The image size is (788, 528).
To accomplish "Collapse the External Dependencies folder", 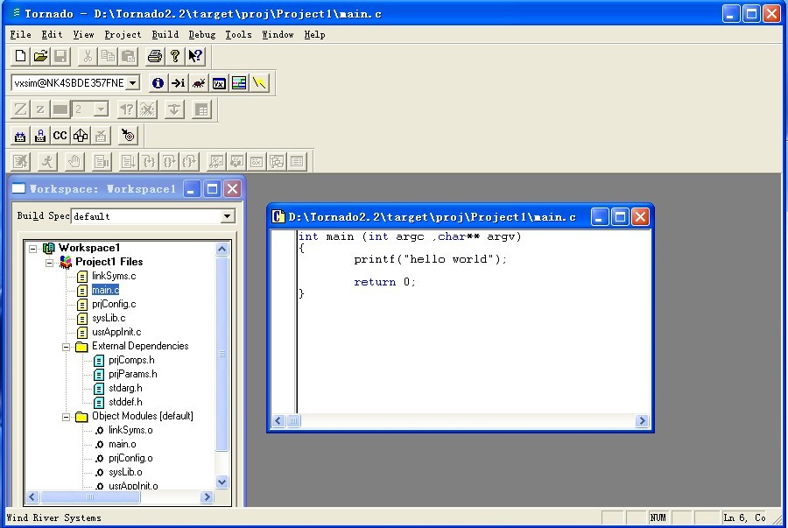I will point(66,347).
